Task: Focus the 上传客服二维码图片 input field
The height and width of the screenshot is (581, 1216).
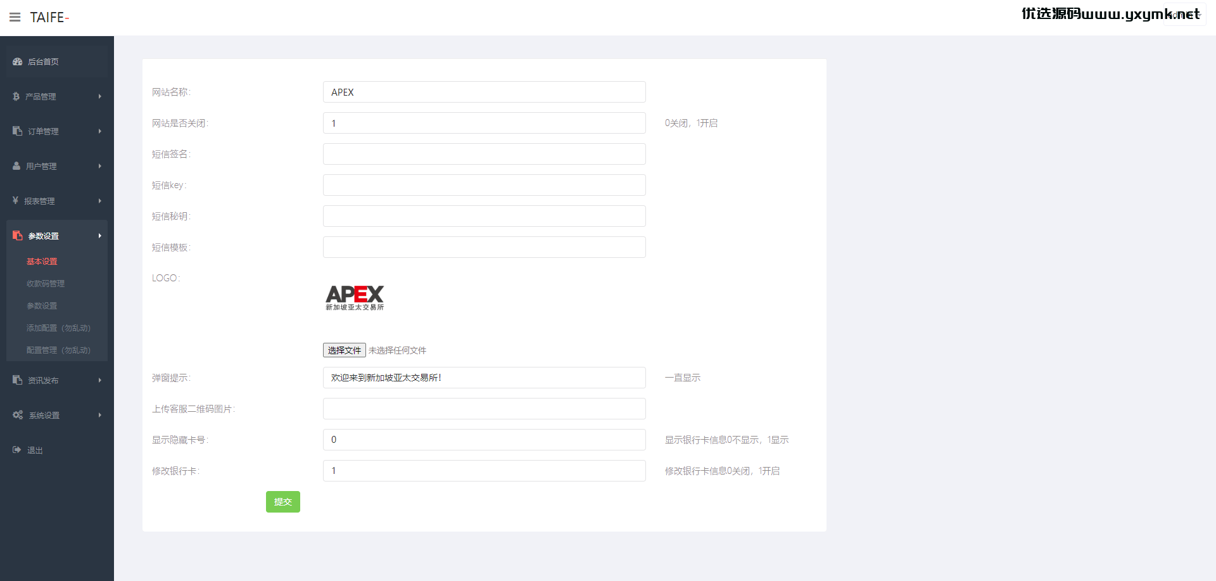Action: 484,409
